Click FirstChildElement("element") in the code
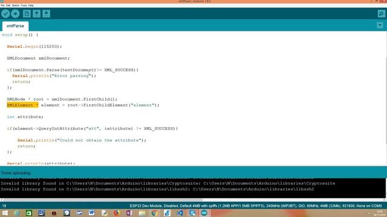 [121, 105]
